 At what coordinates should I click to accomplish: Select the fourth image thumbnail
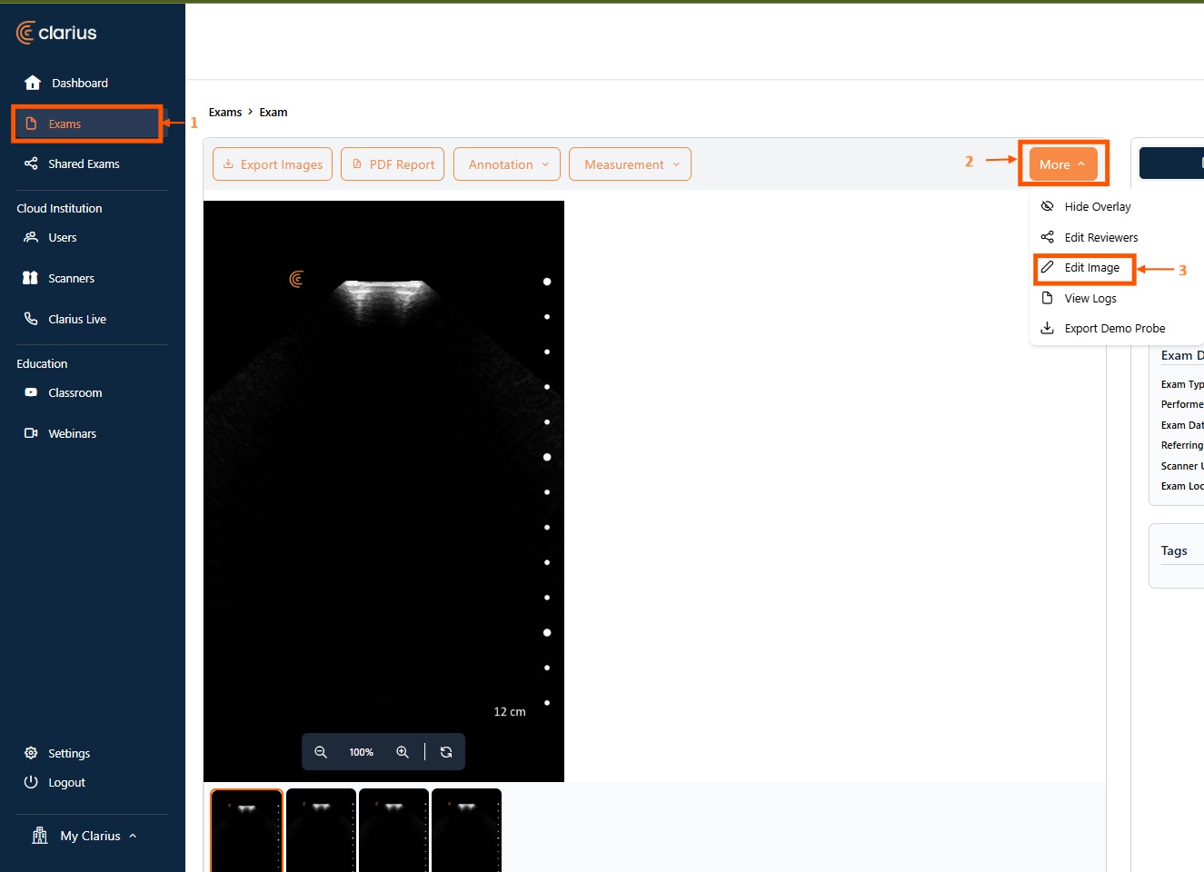point(466,830)
